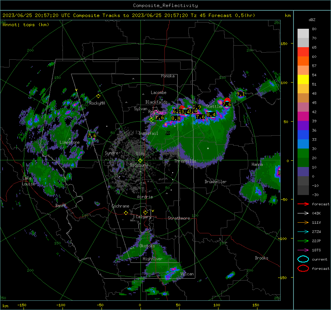Select the 54-51 dBZ yellow swatch
The width and height of the screenshot is (331, 310).
303,80
